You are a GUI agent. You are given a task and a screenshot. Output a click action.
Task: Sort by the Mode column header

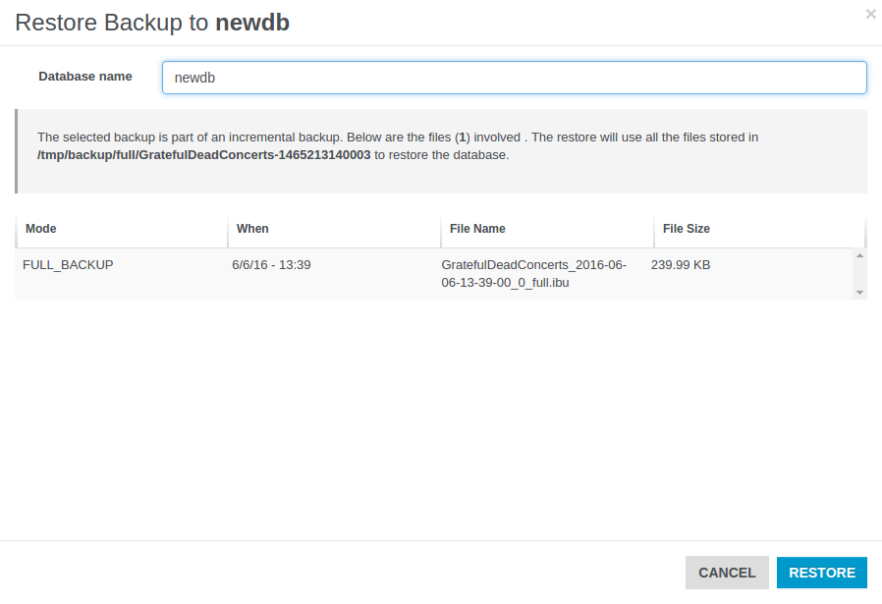pyautogui.click(x=41, y=229)
